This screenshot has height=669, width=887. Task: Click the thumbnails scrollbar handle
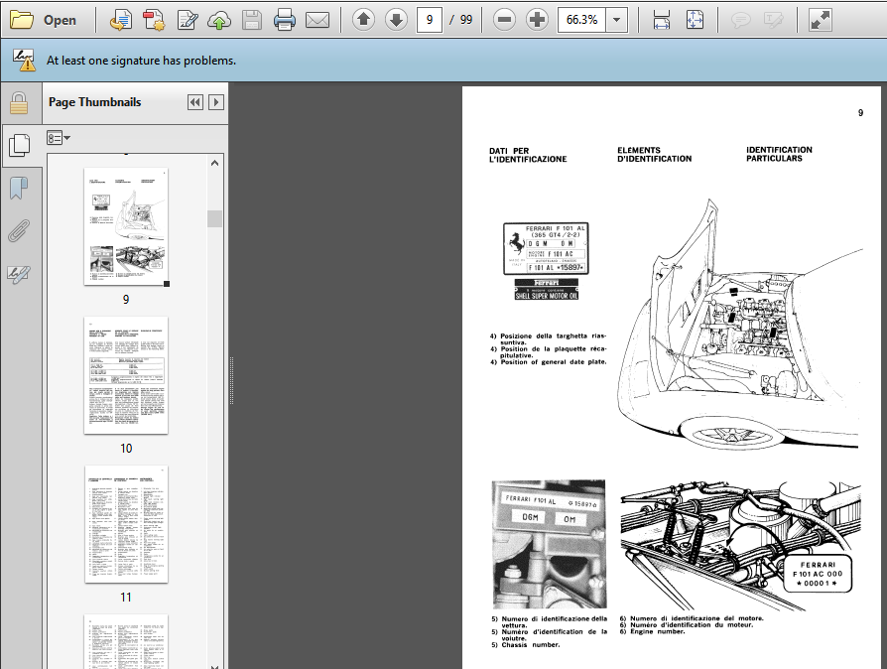(x=214, y=218)
